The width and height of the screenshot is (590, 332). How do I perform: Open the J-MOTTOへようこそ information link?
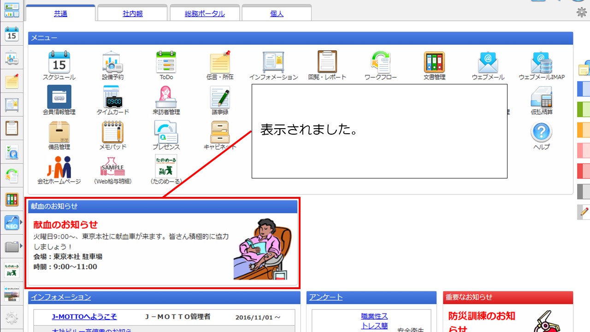pos(84,317)
